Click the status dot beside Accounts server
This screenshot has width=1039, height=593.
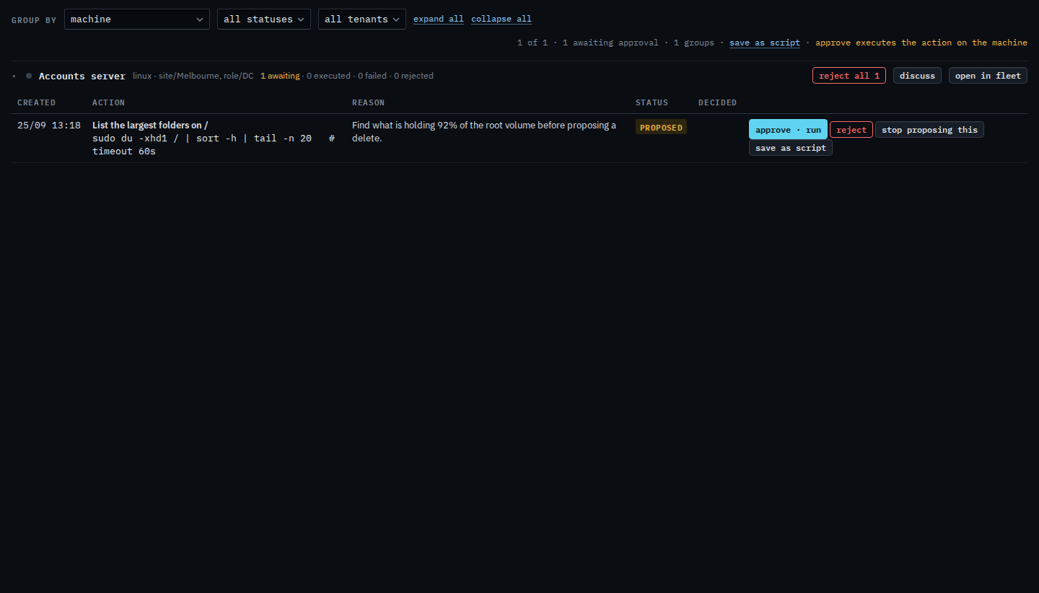[x=29, y=76]
